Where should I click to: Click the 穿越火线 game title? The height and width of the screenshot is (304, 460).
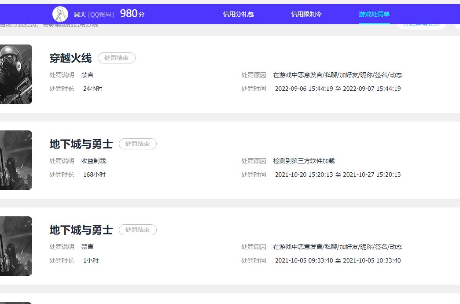70,58
